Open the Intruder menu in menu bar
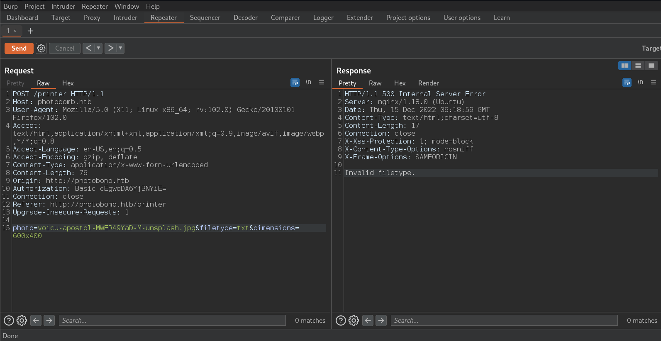The width and height of the screenshot is (661, 341). point(63,6)
